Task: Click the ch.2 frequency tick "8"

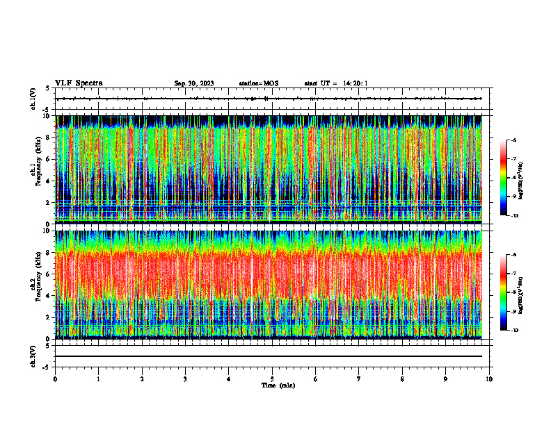Action: (x=48, y=253)
